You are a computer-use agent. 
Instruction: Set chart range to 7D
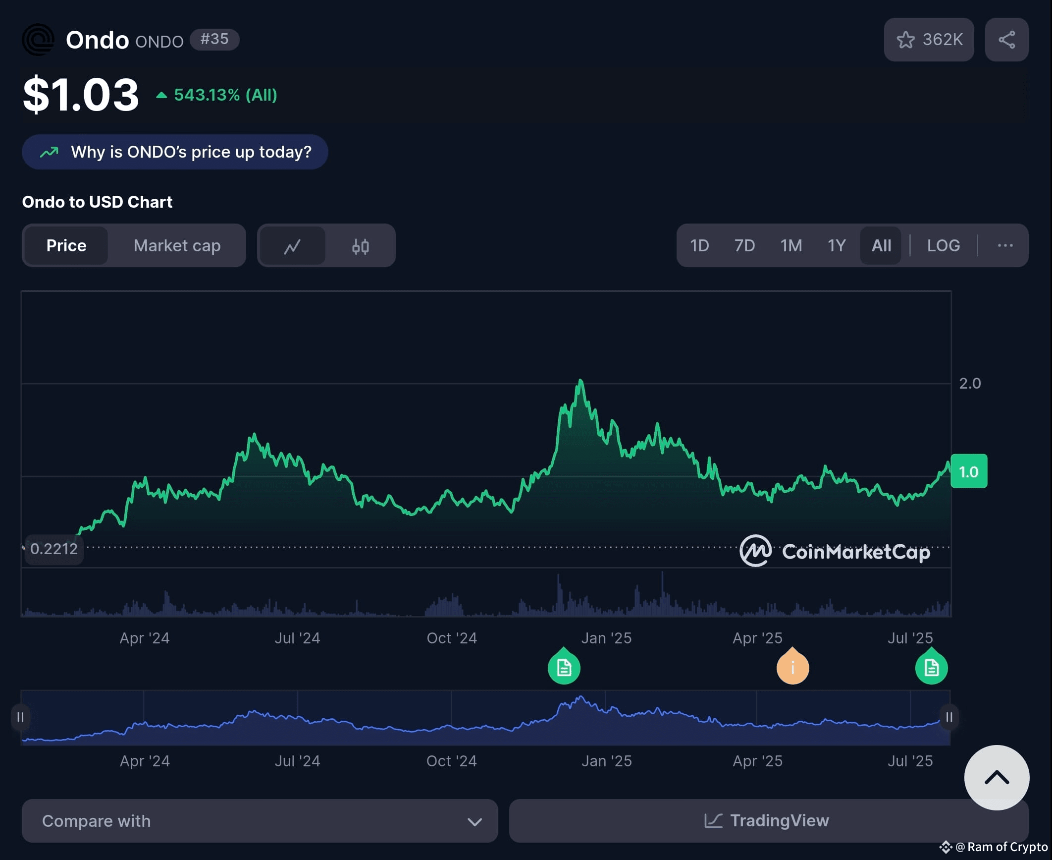744,245
